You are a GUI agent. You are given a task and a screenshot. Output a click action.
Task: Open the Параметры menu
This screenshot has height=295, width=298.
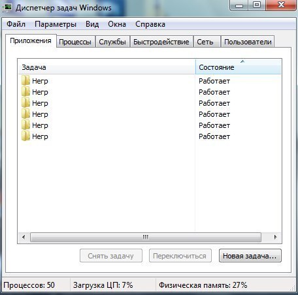(56, 24)
